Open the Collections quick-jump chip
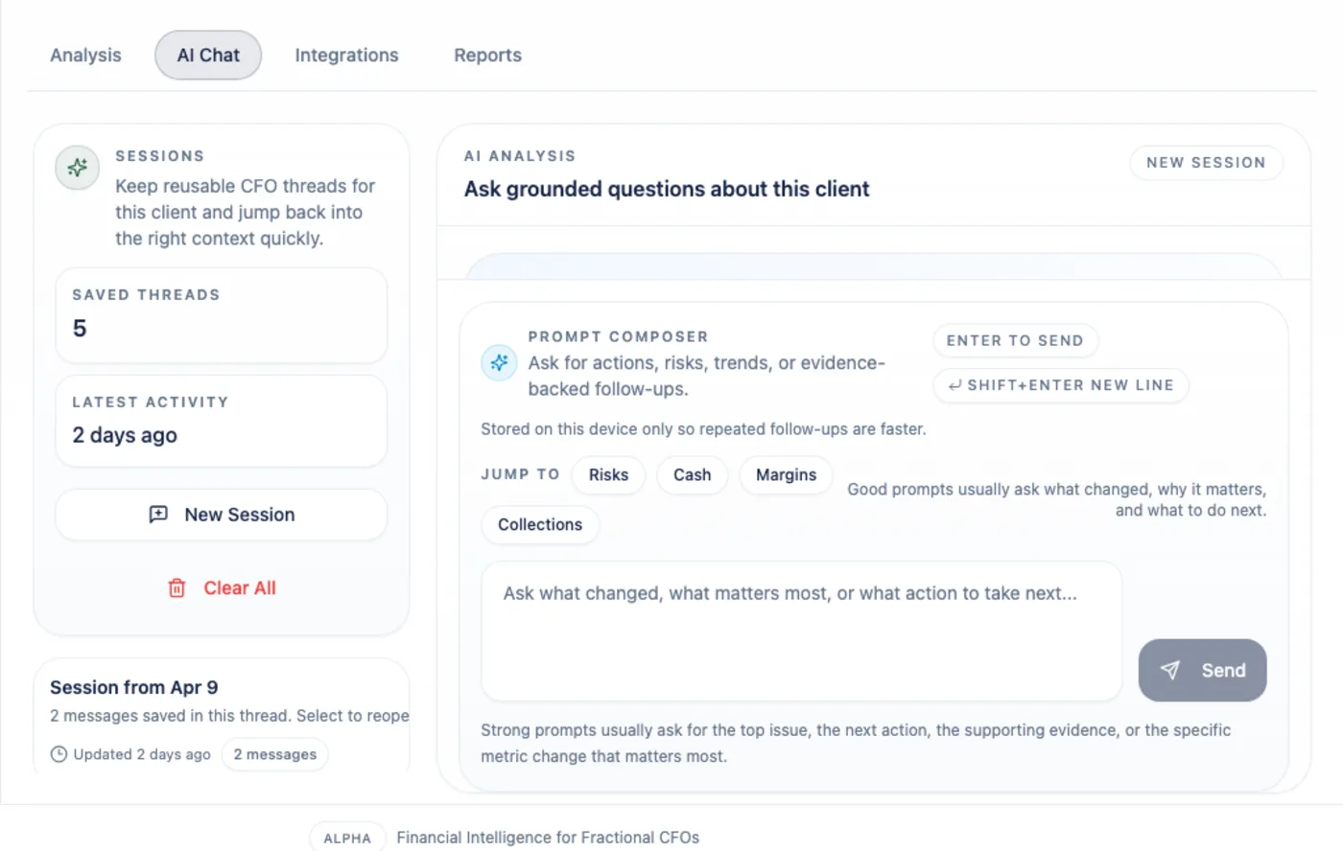The height and width of the screenshot is (851, 1343). [x=539, y=524]
